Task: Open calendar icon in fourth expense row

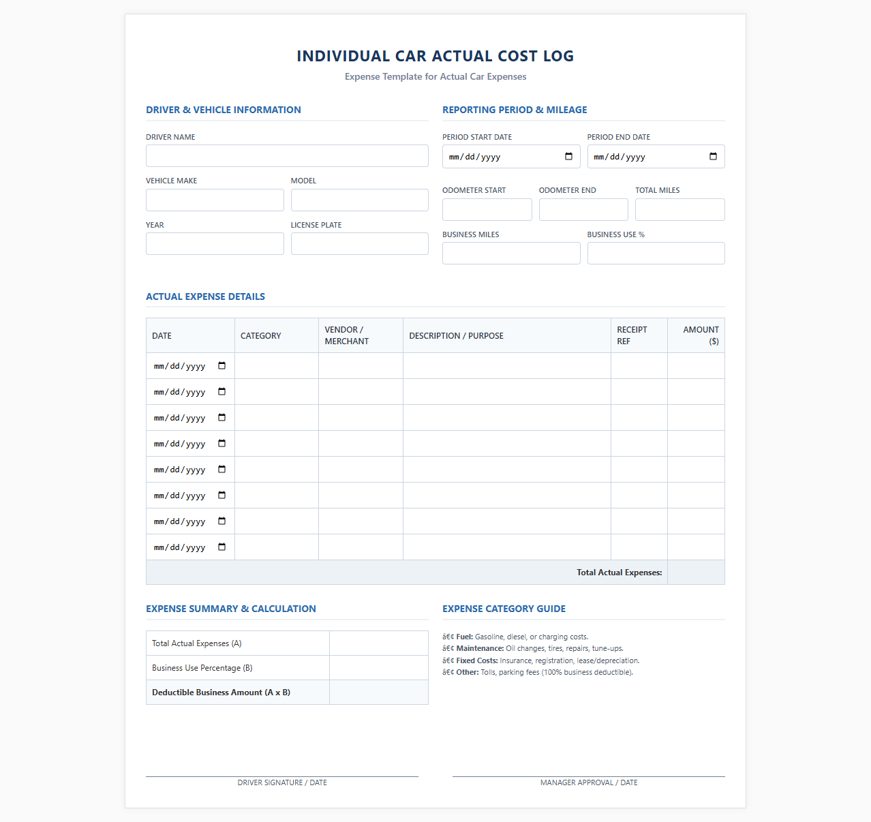Action: (x=221, y=443)
